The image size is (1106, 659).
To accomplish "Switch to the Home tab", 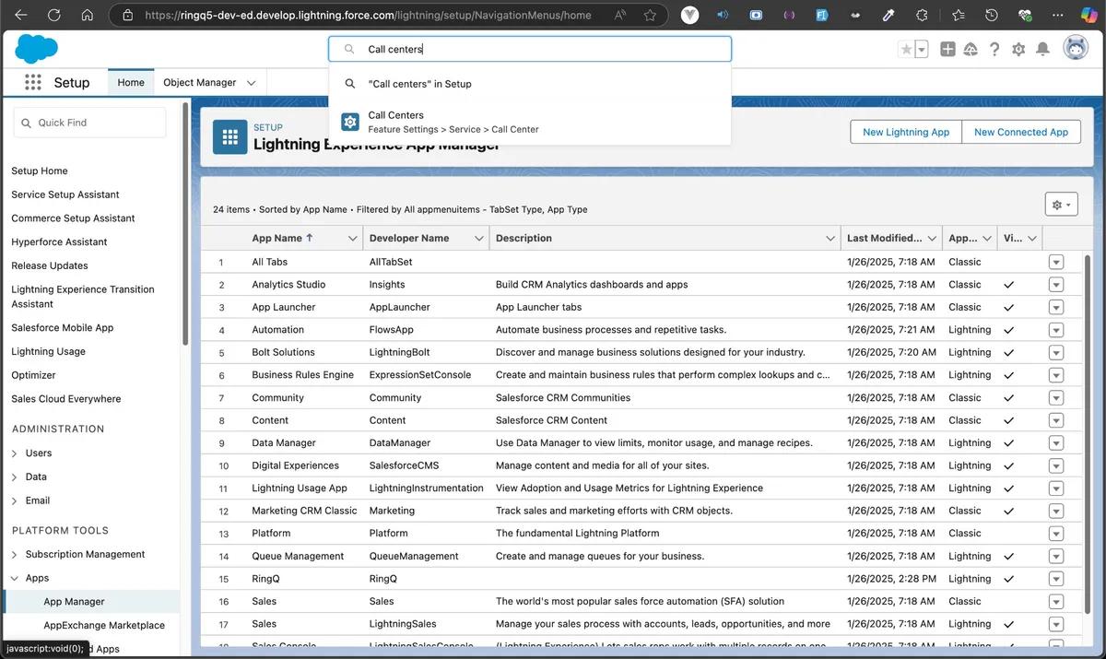I will 131,82.
